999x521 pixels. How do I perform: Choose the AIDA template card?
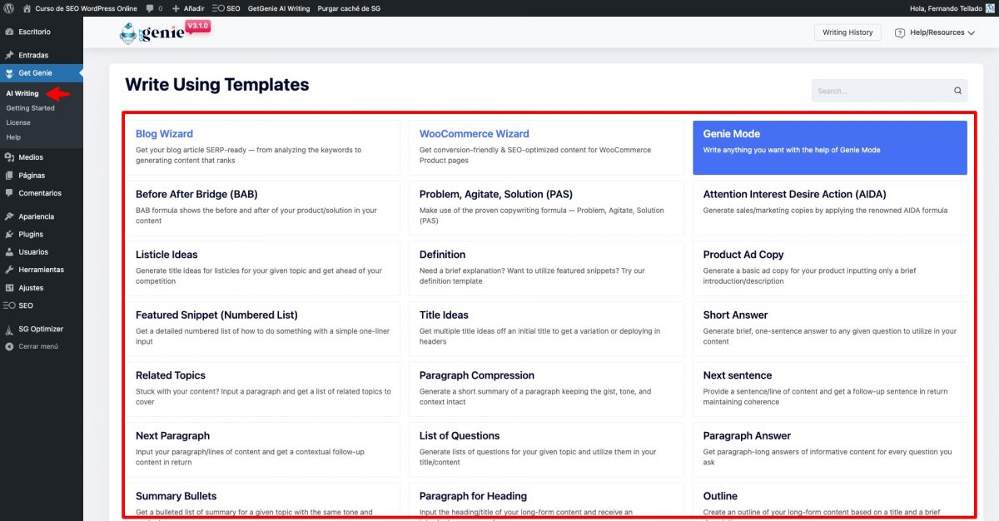pos(830,208)
